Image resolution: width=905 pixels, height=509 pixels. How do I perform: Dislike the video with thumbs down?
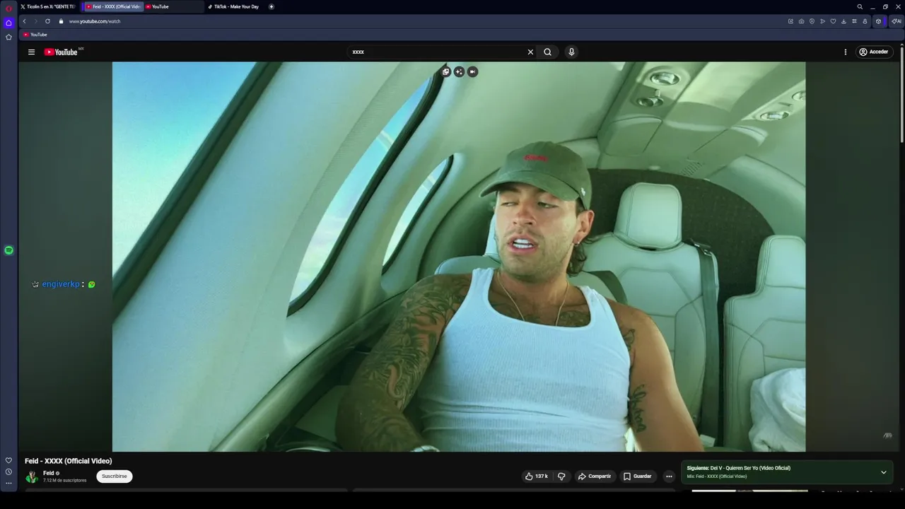[x=561, y=476]
